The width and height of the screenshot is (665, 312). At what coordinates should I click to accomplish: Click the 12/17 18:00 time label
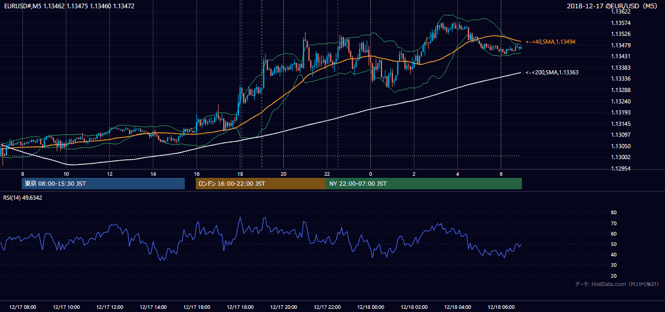(240, 307)
